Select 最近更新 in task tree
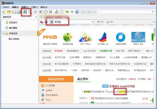 tap(13, 28)
